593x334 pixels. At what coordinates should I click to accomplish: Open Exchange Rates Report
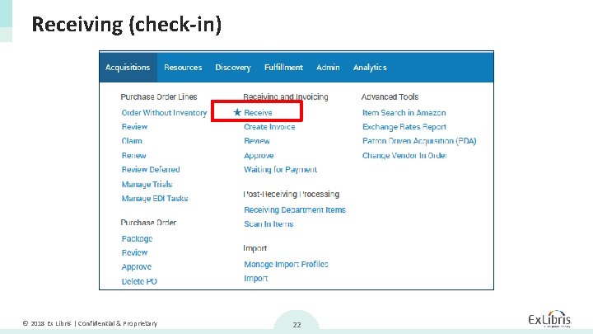[x=404, y=127]
